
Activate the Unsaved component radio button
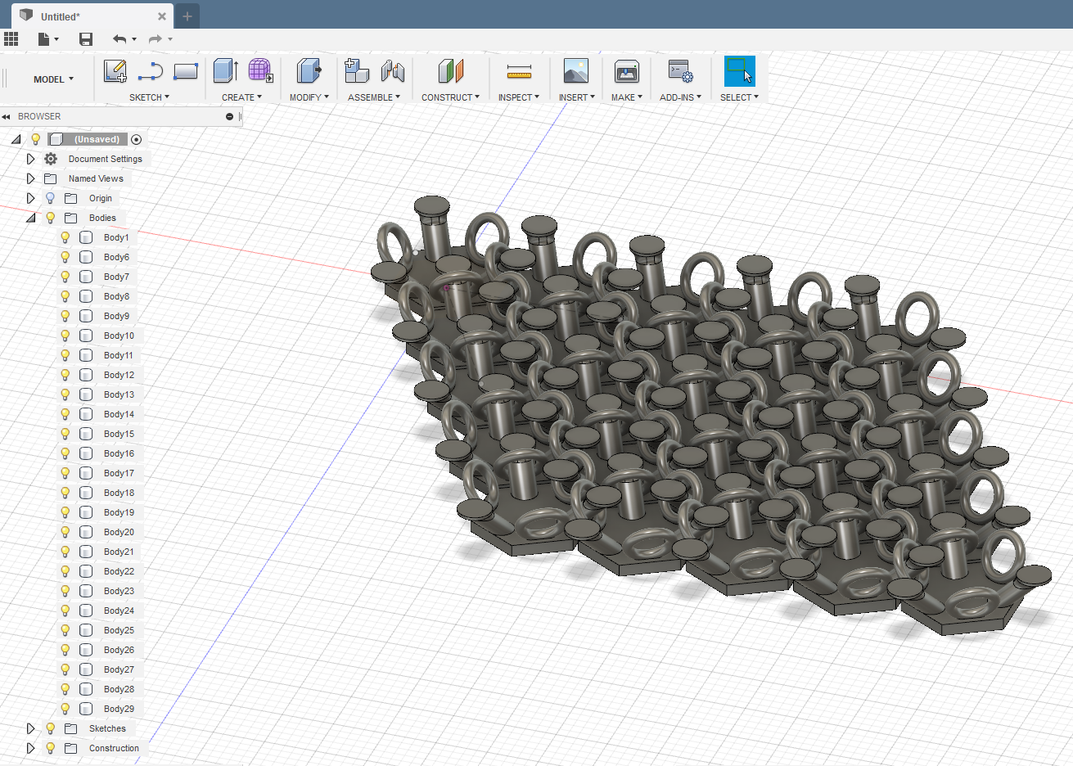click(137, 139)
